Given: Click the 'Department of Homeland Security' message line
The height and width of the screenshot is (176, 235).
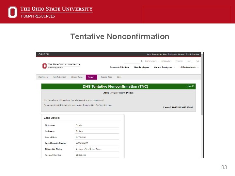Looking at the screenshot, I should click(74, 100).
